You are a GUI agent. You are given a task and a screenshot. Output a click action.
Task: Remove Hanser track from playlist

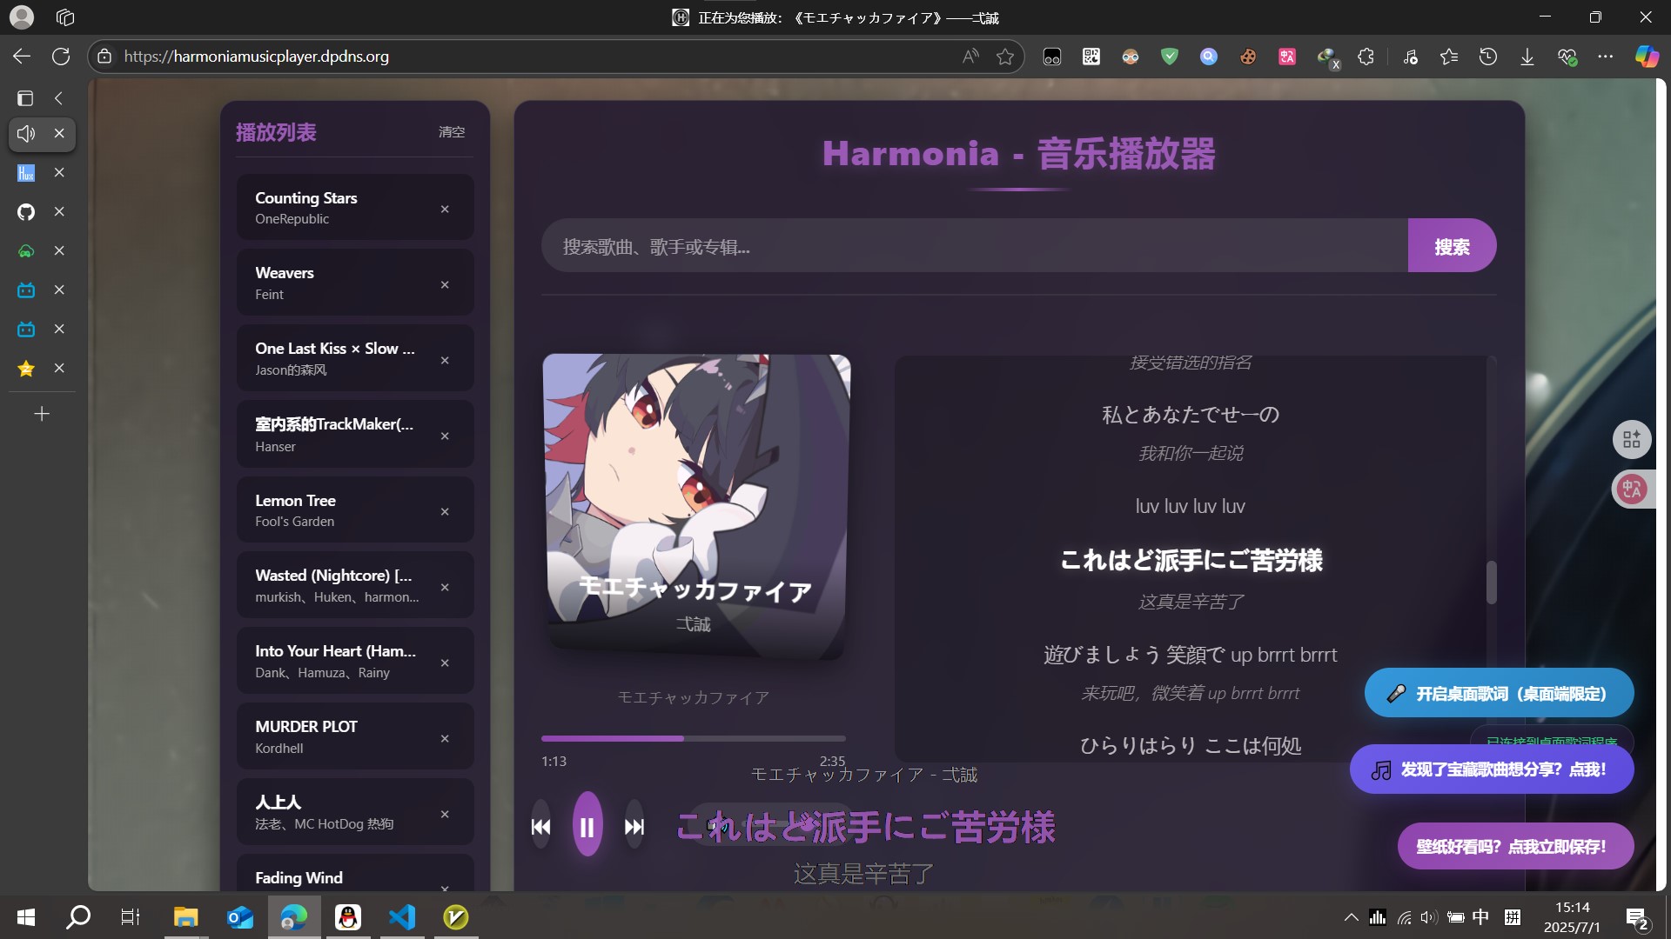click(x=445, y=436)
